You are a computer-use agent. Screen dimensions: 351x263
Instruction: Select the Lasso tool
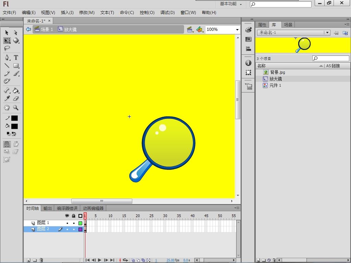click(7, 48)
